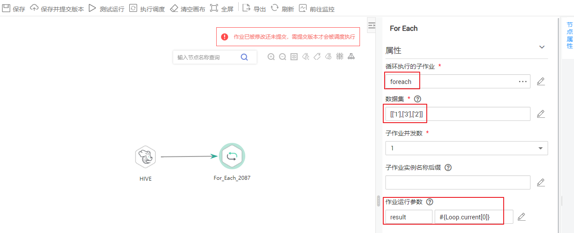The height and width of the screenshot is (233, 574).
Task: Click the help icon next to 数据集
Action: coord(418,99)
